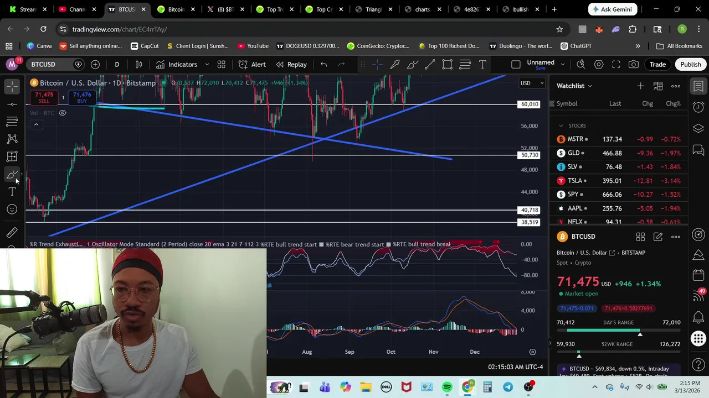
Task: Open Spotify from the Windows taskbar
Action: [446, 387]
